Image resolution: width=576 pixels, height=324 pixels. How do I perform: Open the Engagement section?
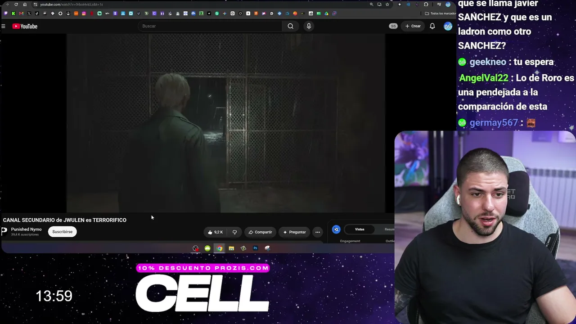point(350,241)
